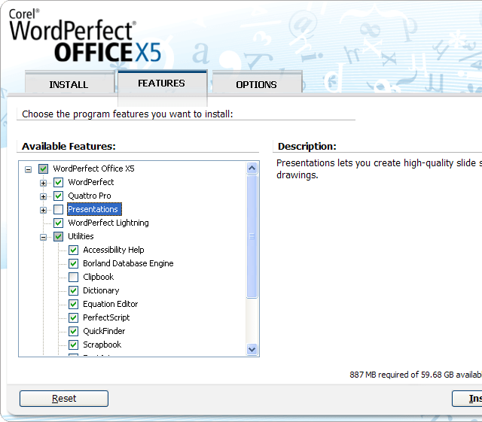This screenshot has width=482, height=422.
Task: Collapse the Utilities node
Action: pos(44,237)
